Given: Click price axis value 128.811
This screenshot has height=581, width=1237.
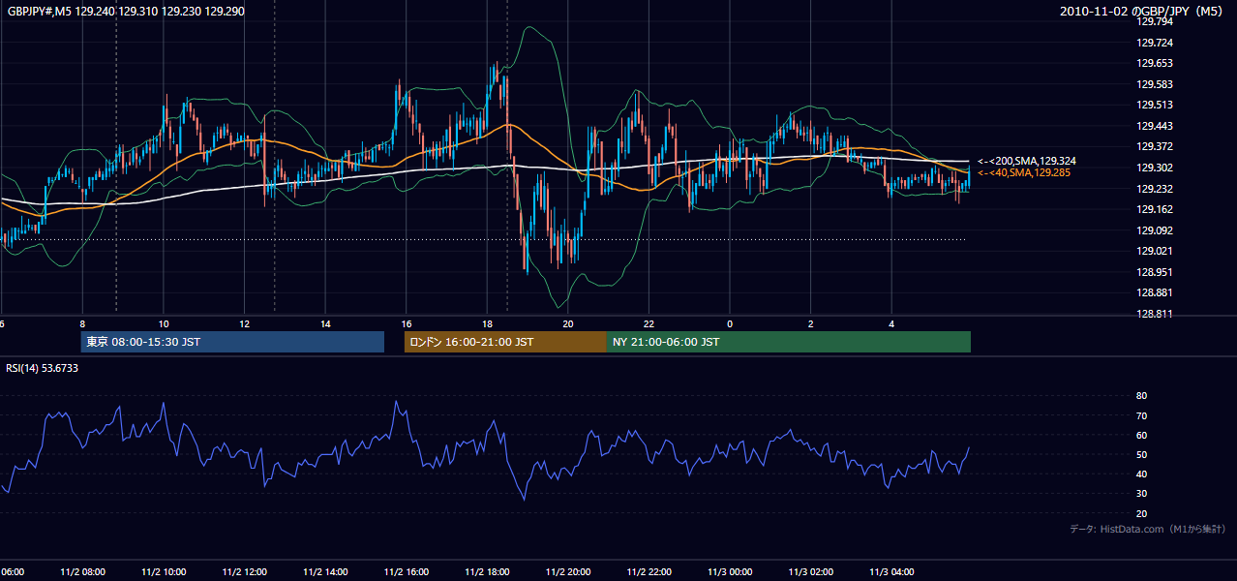Looking at the screenshot, I should click(x=1154, y=314).
